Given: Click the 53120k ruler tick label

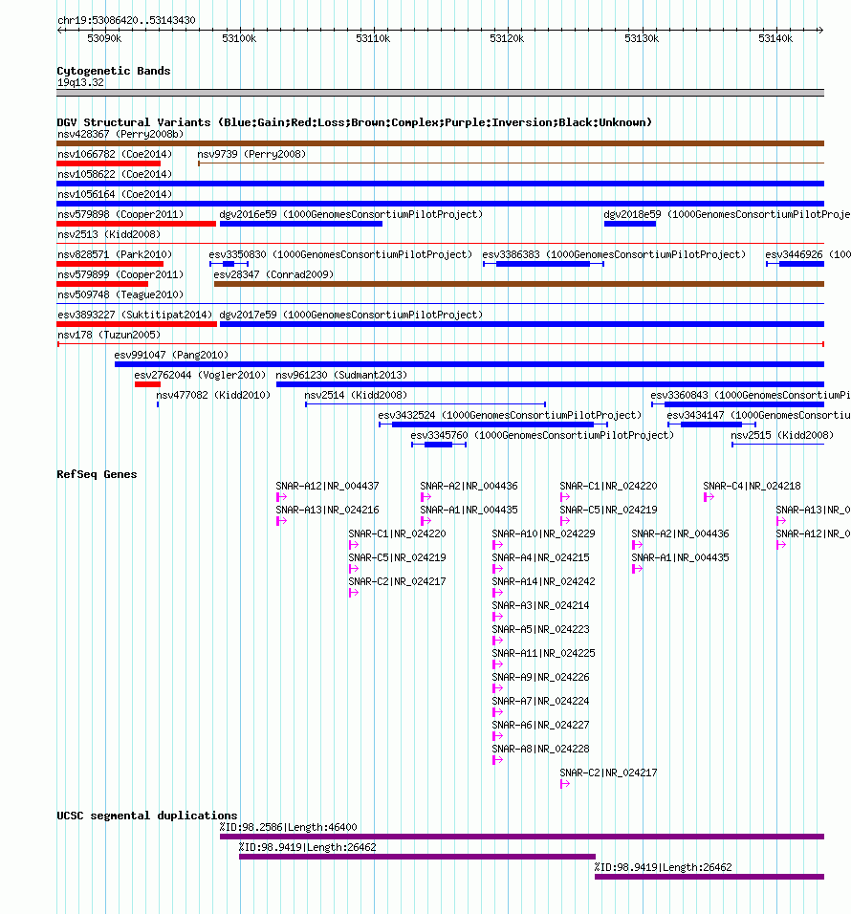Looking at the screenshot, I should 507,38.
